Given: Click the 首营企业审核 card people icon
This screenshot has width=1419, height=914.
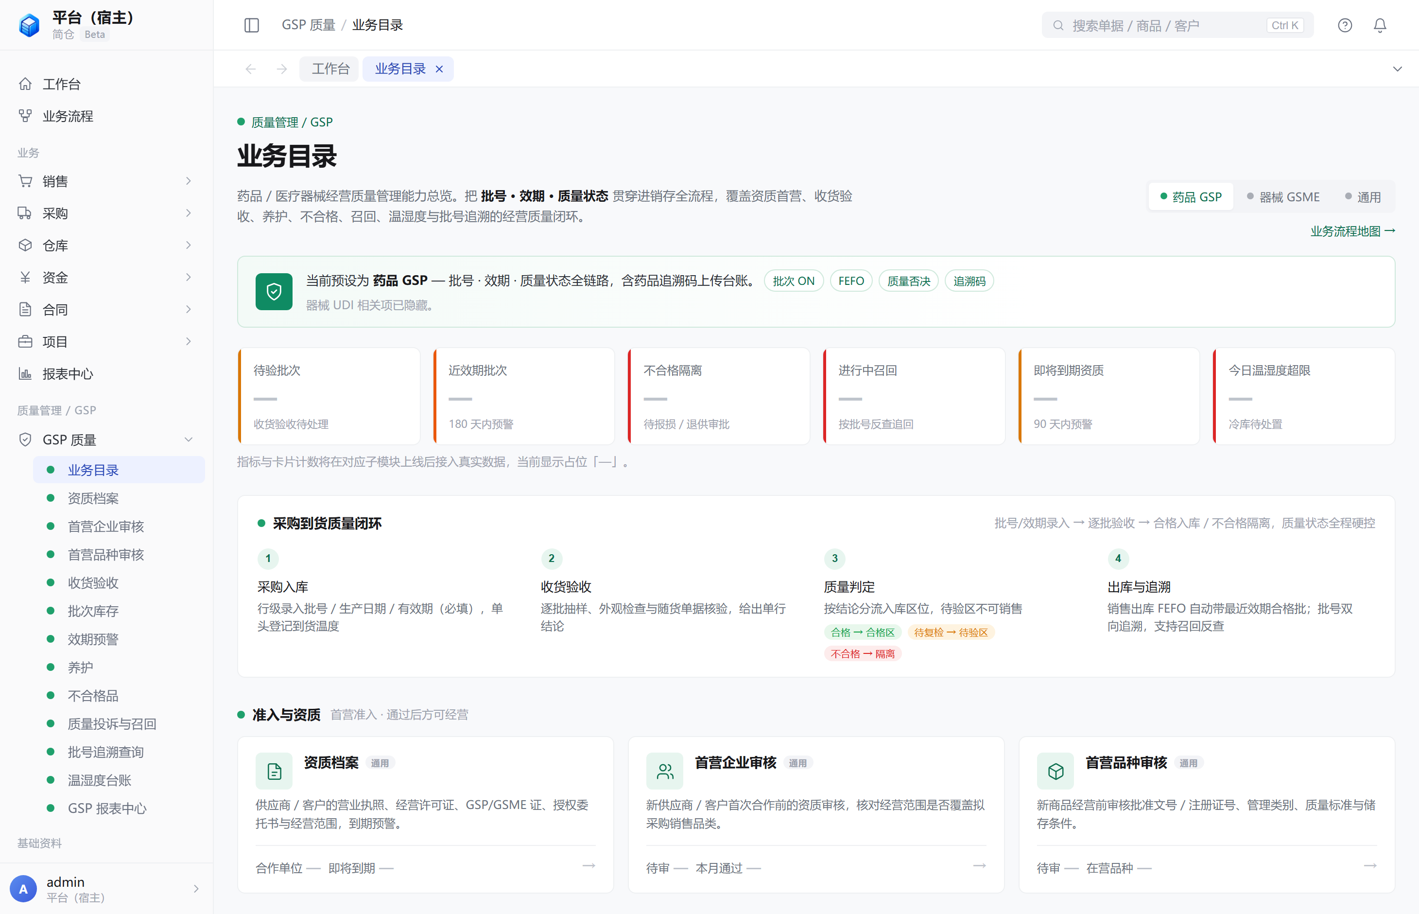Looking at the screenshot, I should (664, 771).
